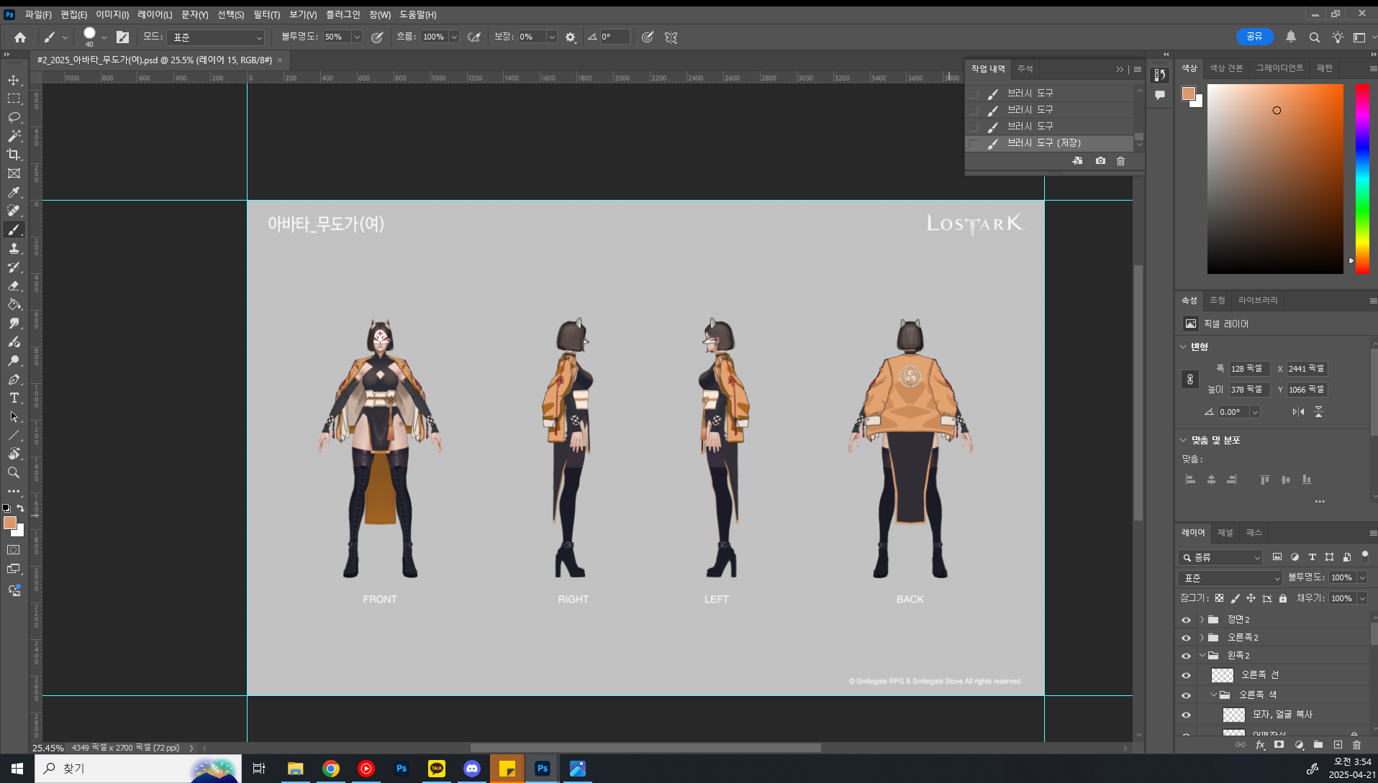Select the Paint Bucket tool
Image resolution: width=1378 pixels, height=783 pixels.
(14, 304)
